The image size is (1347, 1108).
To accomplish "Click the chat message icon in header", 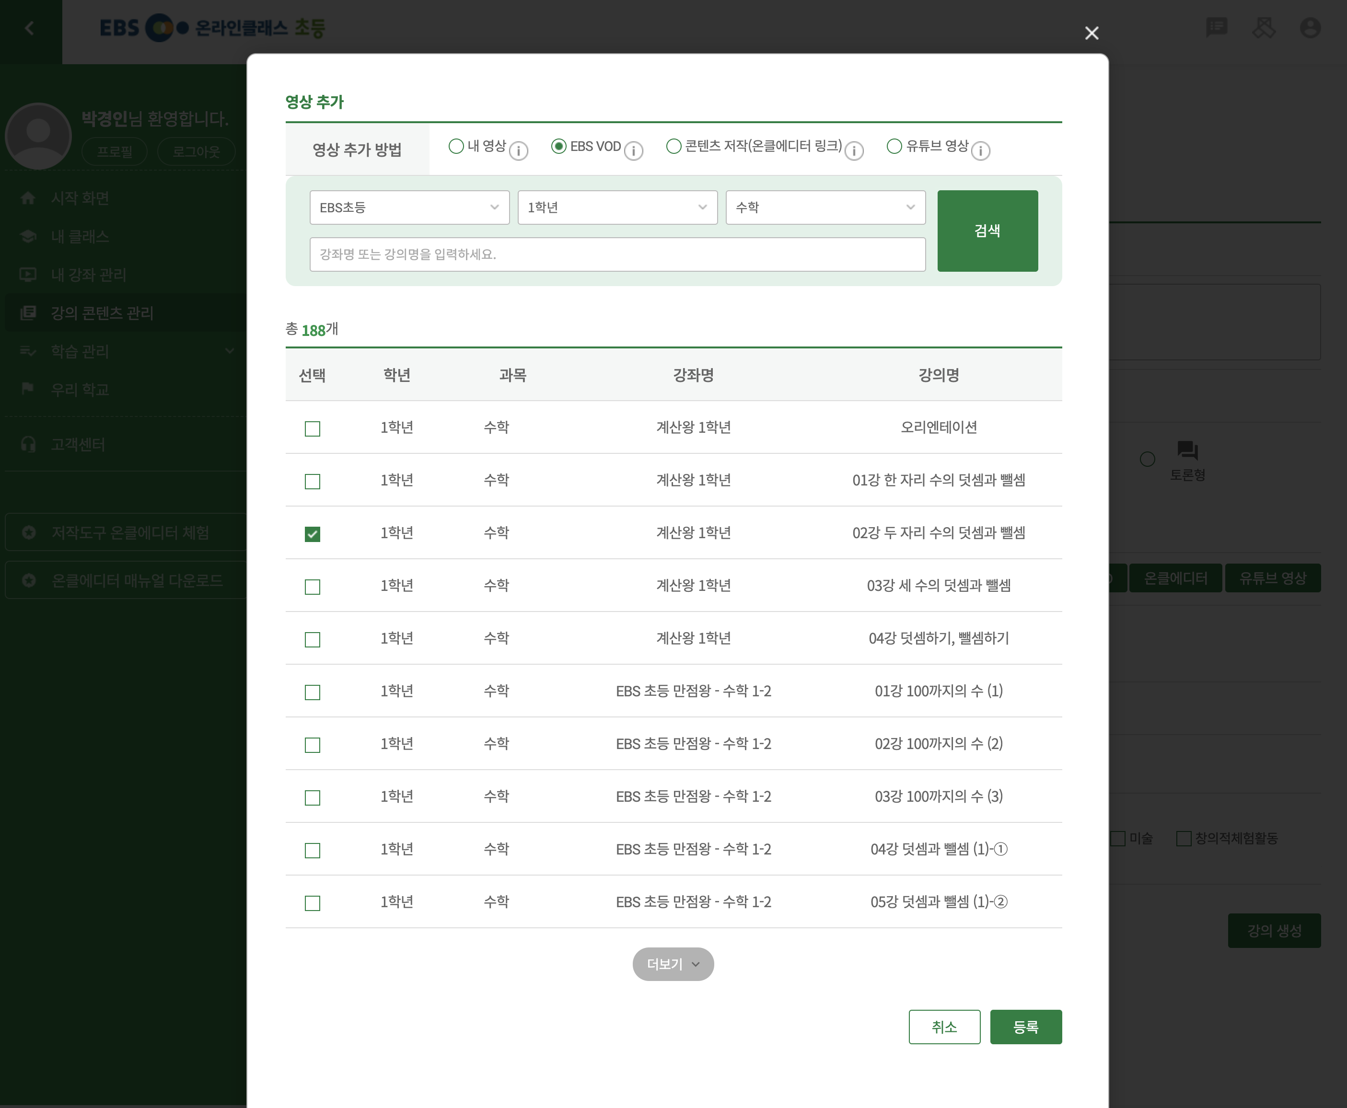I will 1216,28.
